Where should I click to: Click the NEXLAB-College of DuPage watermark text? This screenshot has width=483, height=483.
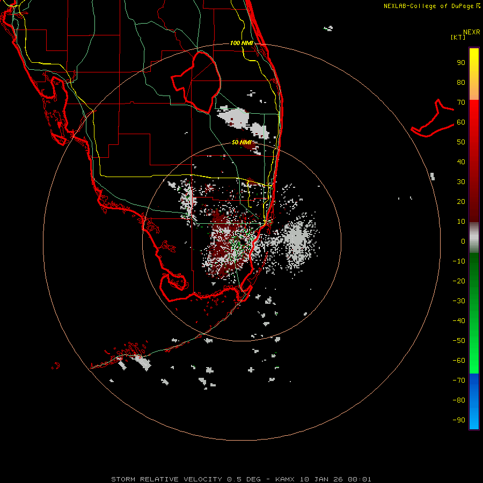[x=431, y=6]
